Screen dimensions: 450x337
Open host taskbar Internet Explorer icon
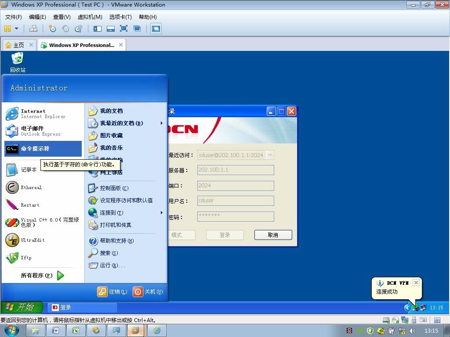point(157,331)
